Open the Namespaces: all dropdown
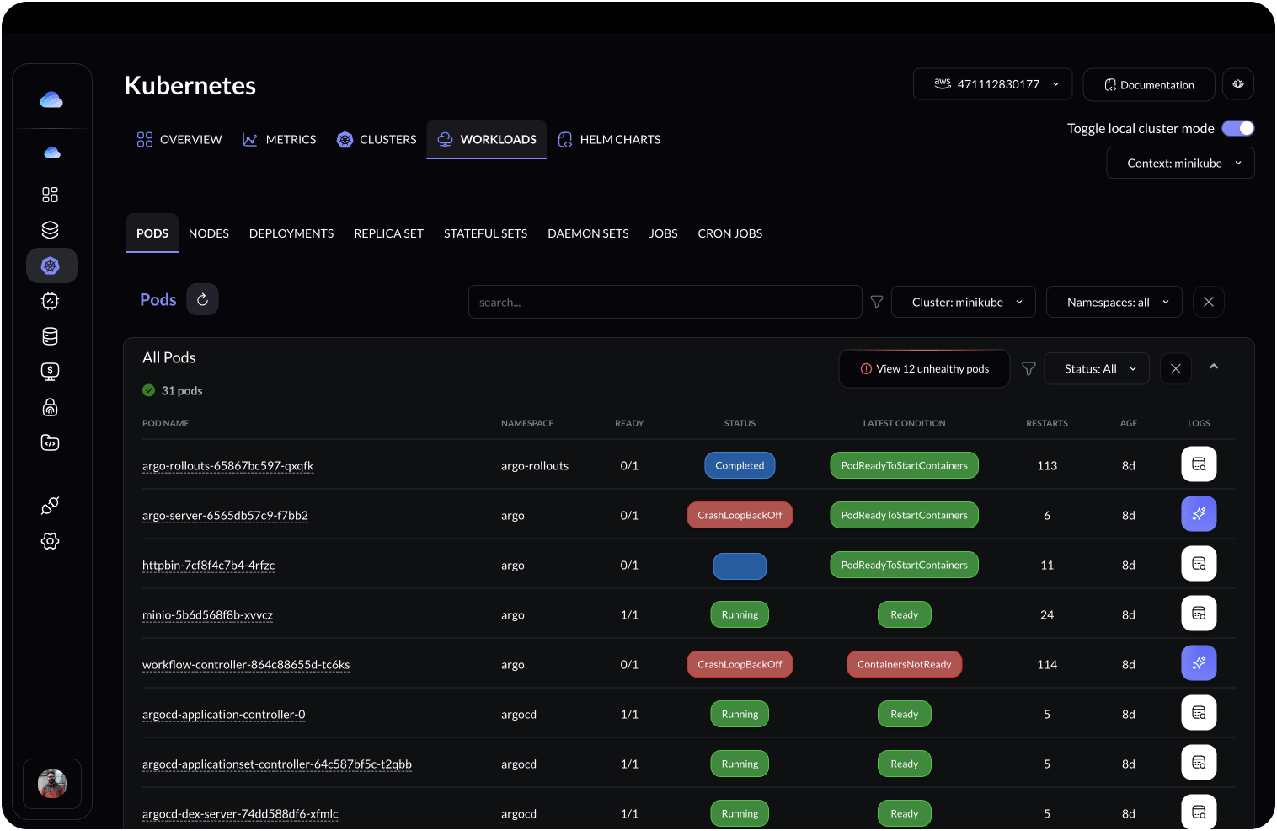The image size is (1277, 831). tap(1114, 302)
